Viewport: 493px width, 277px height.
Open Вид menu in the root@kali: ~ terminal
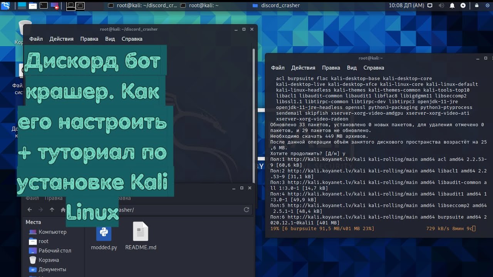[x=352, y=68]
